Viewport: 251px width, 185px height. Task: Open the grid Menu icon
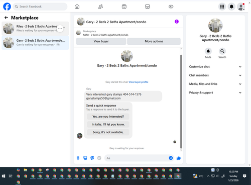222,7
